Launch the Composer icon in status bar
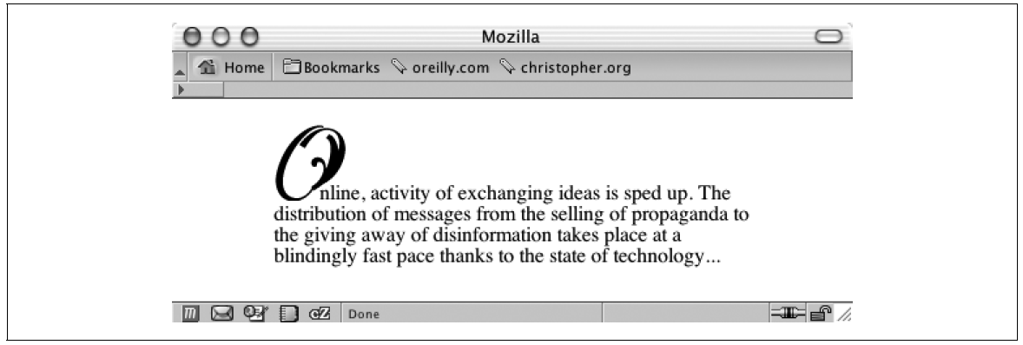The height and width of the screenshot is (345, 1023). (254, 314)
